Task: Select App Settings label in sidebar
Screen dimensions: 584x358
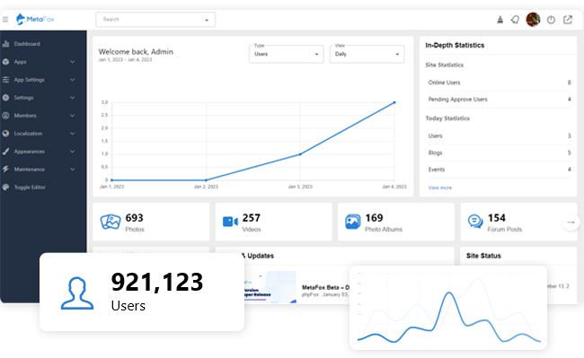Action: (x=29, y=80)
